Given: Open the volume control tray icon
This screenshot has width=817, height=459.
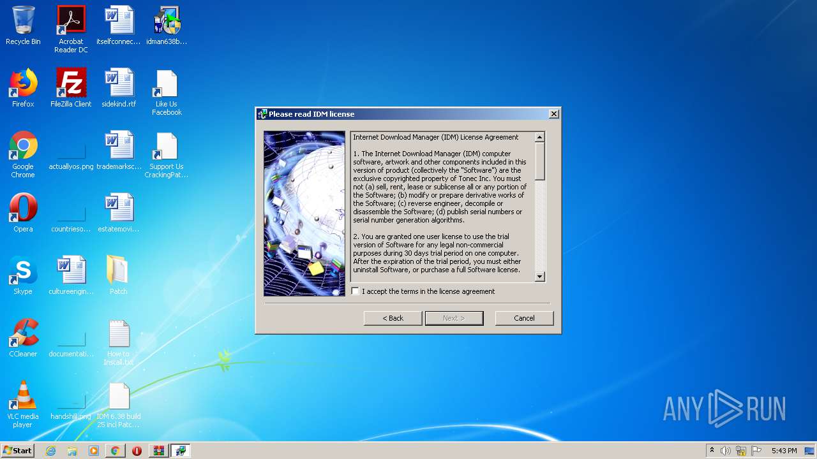Looking at the screenshot, I should click(726, 451).
